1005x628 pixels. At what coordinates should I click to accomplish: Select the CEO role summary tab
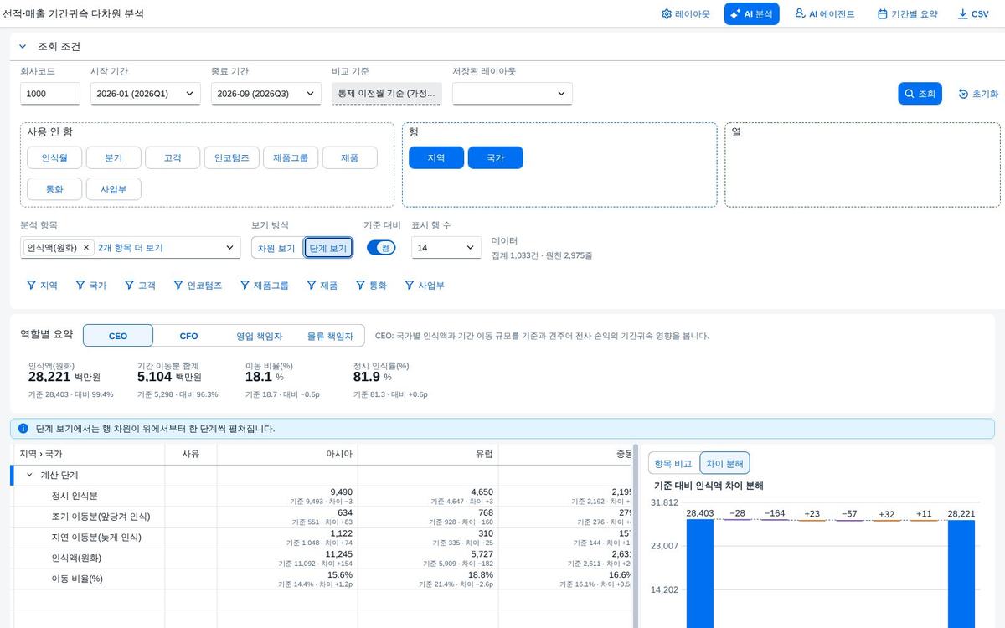point(118,336)
